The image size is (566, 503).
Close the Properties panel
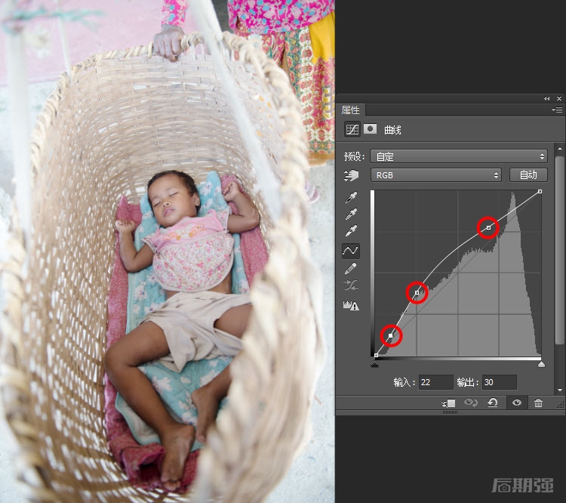559,98
